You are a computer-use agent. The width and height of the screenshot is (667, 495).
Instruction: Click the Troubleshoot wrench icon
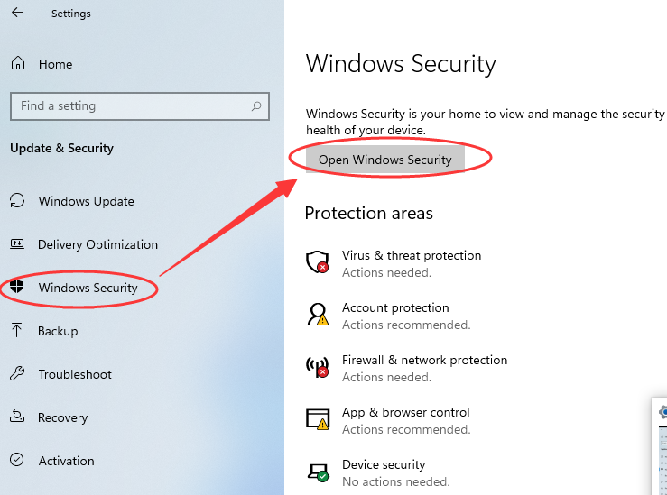click(17, 374)
